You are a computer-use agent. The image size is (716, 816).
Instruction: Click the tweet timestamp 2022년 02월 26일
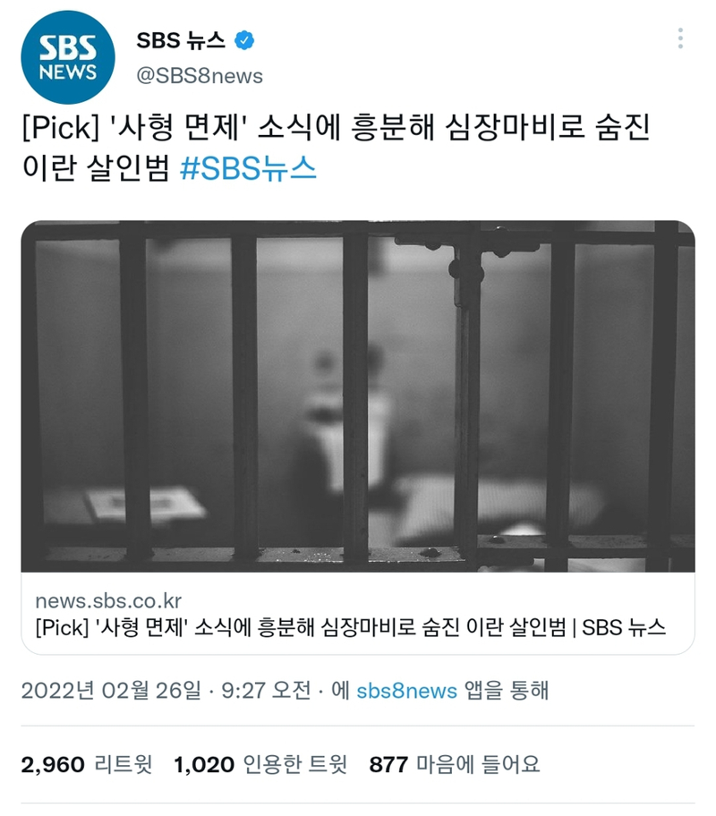click(x=111, y=691)
